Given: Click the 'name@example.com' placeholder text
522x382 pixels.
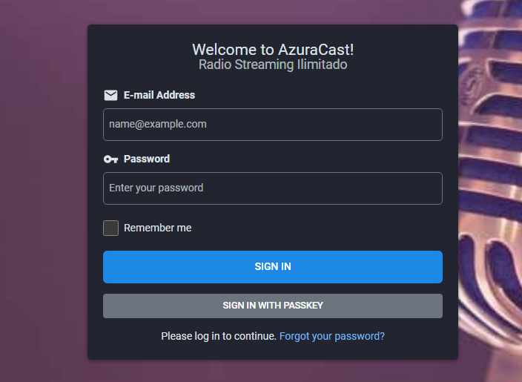Looking at the screenshot, I should point(158,125).
